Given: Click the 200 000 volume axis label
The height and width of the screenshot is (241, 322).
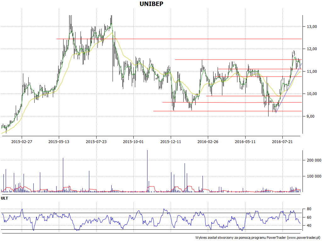Looking at the screenshot, I should pos(314,160).
